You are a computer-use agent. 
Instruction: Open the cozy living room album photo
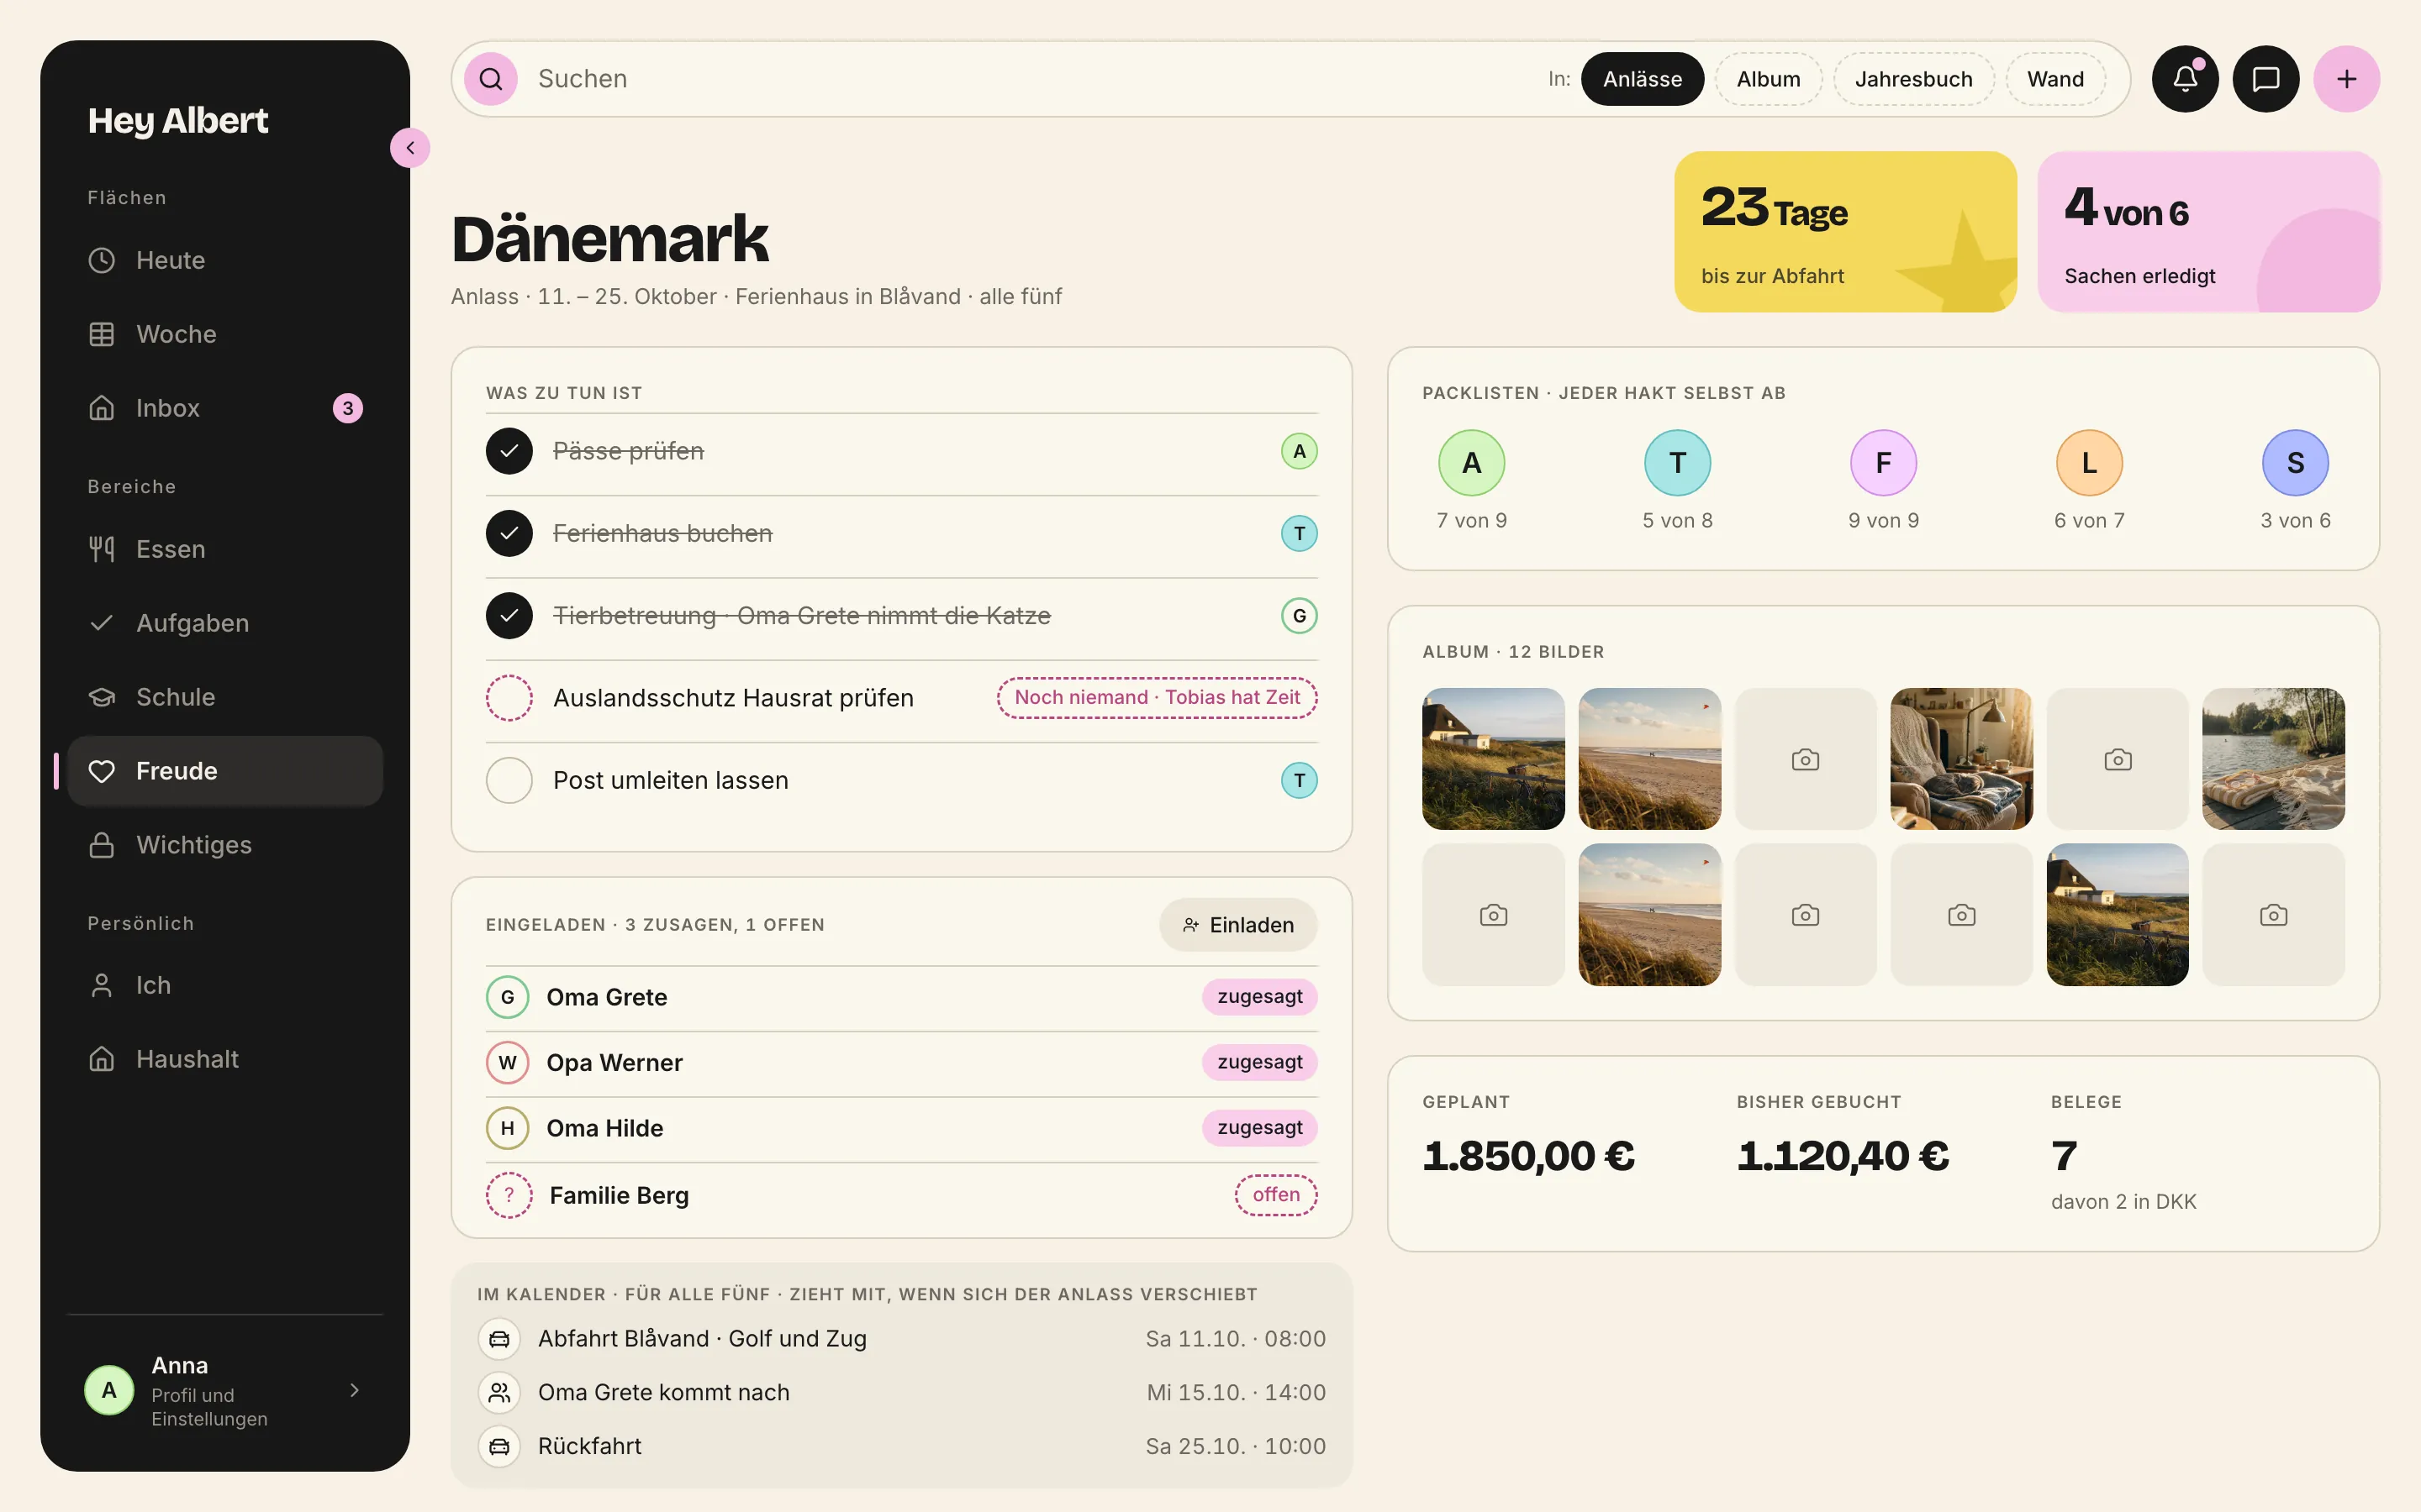tap(1961, 759)
